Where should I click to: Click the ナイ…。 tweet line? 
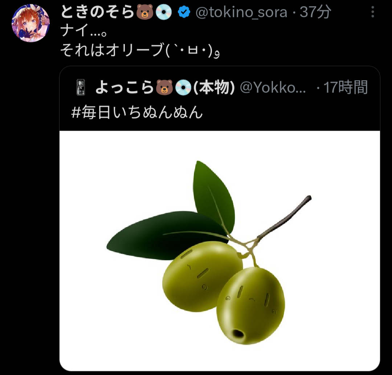84,30
